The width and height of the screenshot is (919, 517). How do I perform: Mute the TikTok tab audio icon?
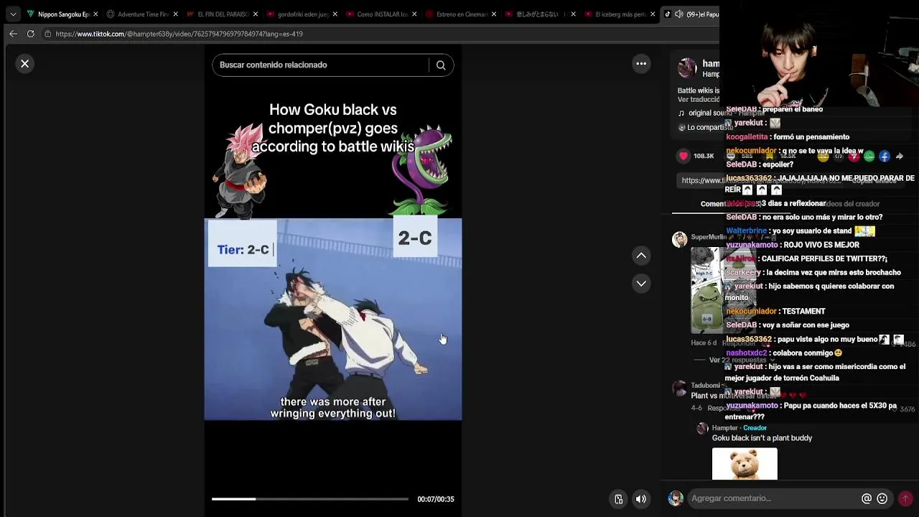tap(679, 14)
